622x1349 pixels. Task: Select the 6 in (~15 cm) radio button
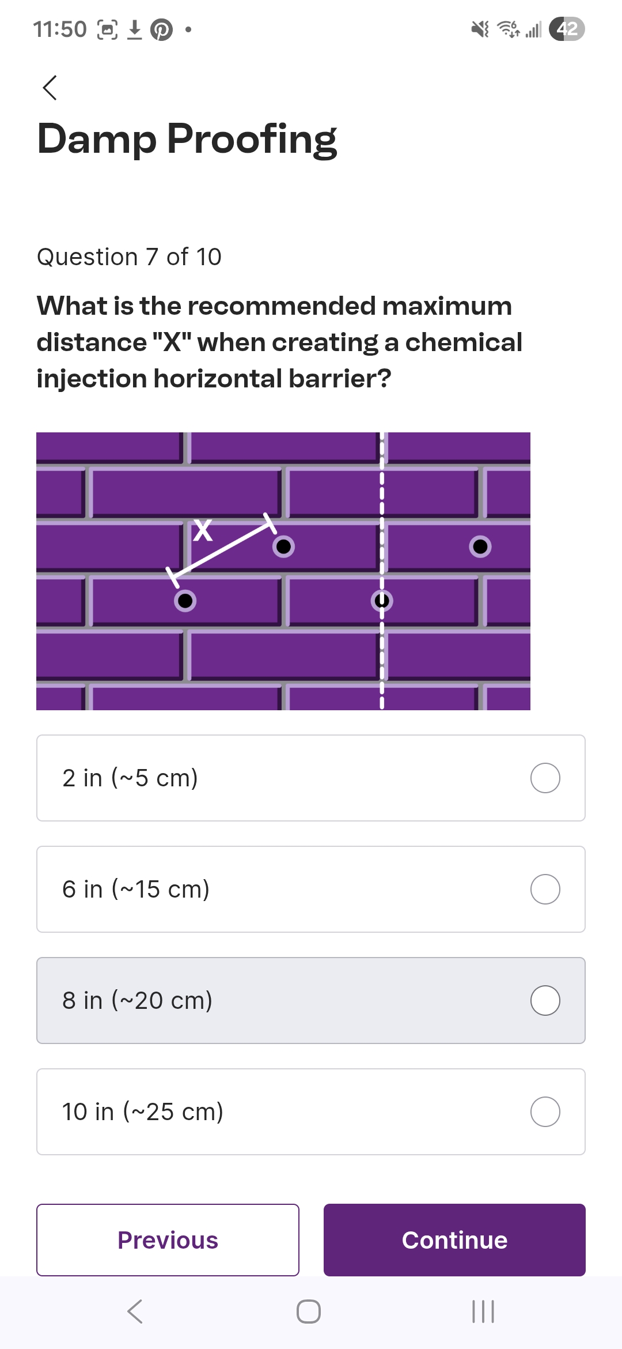tap(545, 890)
